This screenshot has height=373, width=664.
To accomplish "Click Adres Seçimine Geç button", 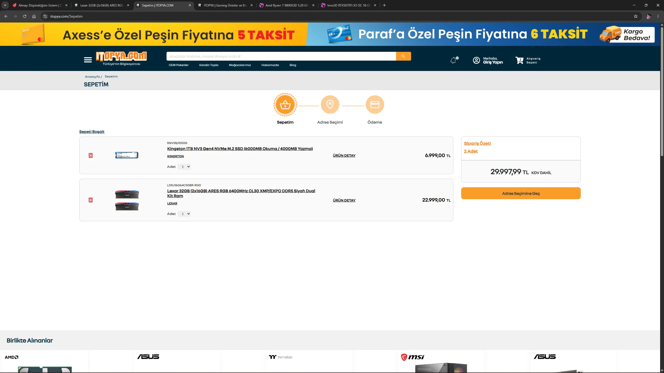I will (521, 193).
